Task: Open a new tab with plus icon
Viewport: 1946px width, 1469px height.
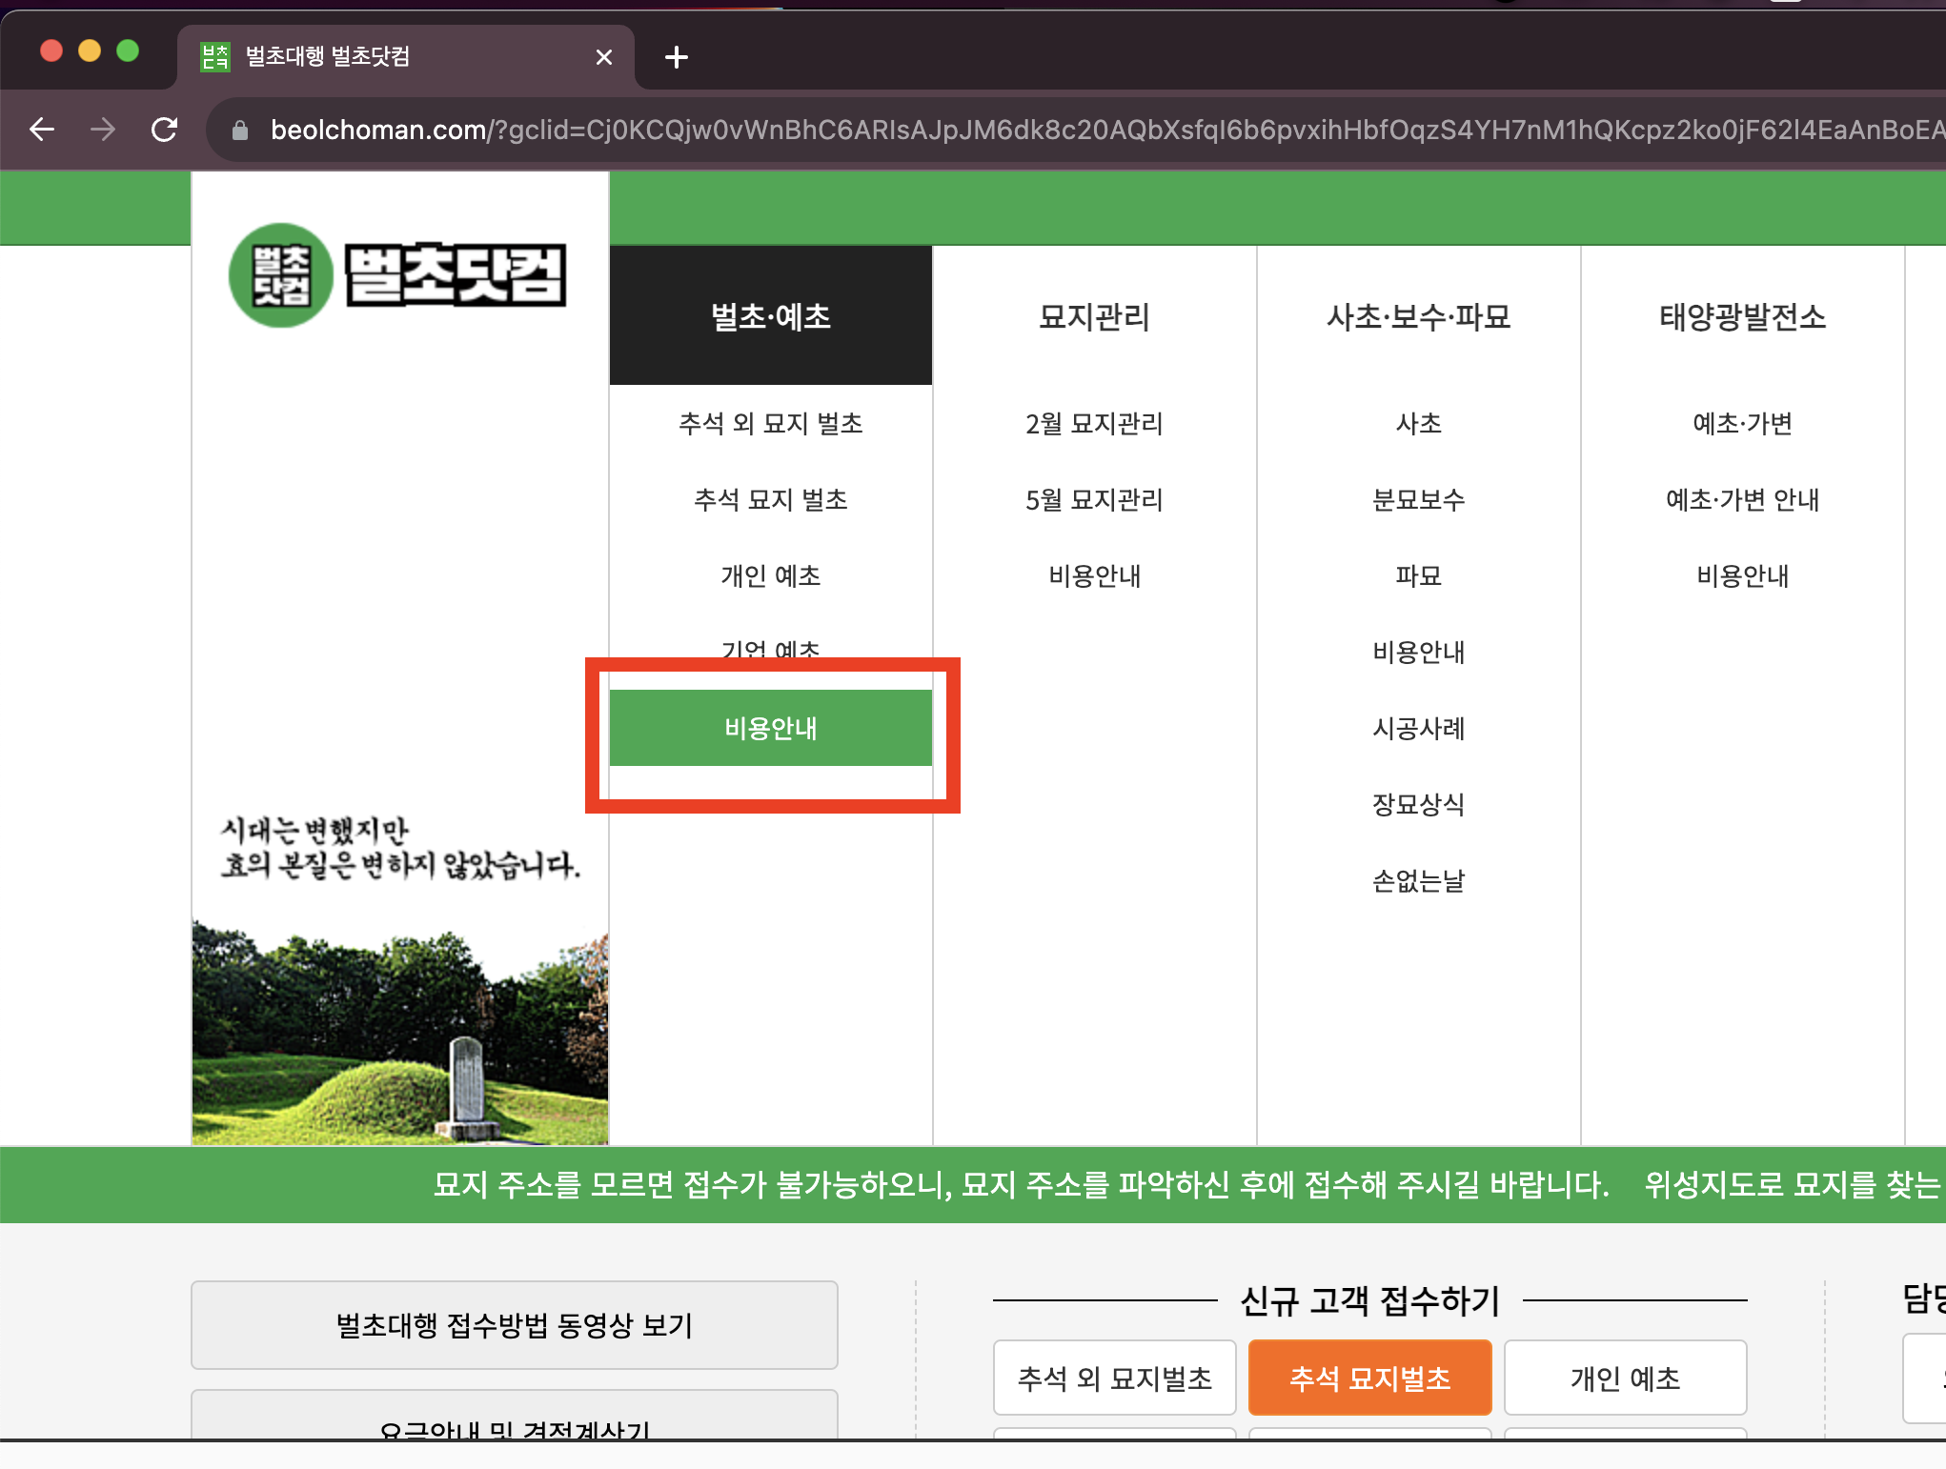Action: [x=676, y=57]
